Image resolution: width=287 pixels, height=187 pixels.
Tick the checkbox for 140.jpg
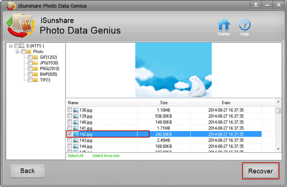click(x=70, y=122)
